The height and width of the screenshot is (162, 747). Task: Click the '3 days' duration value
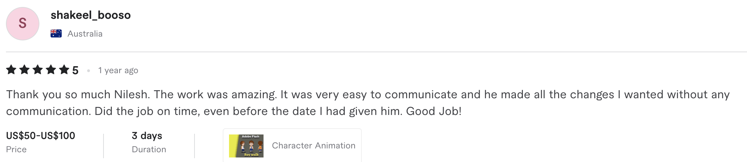tap(147, 136)
